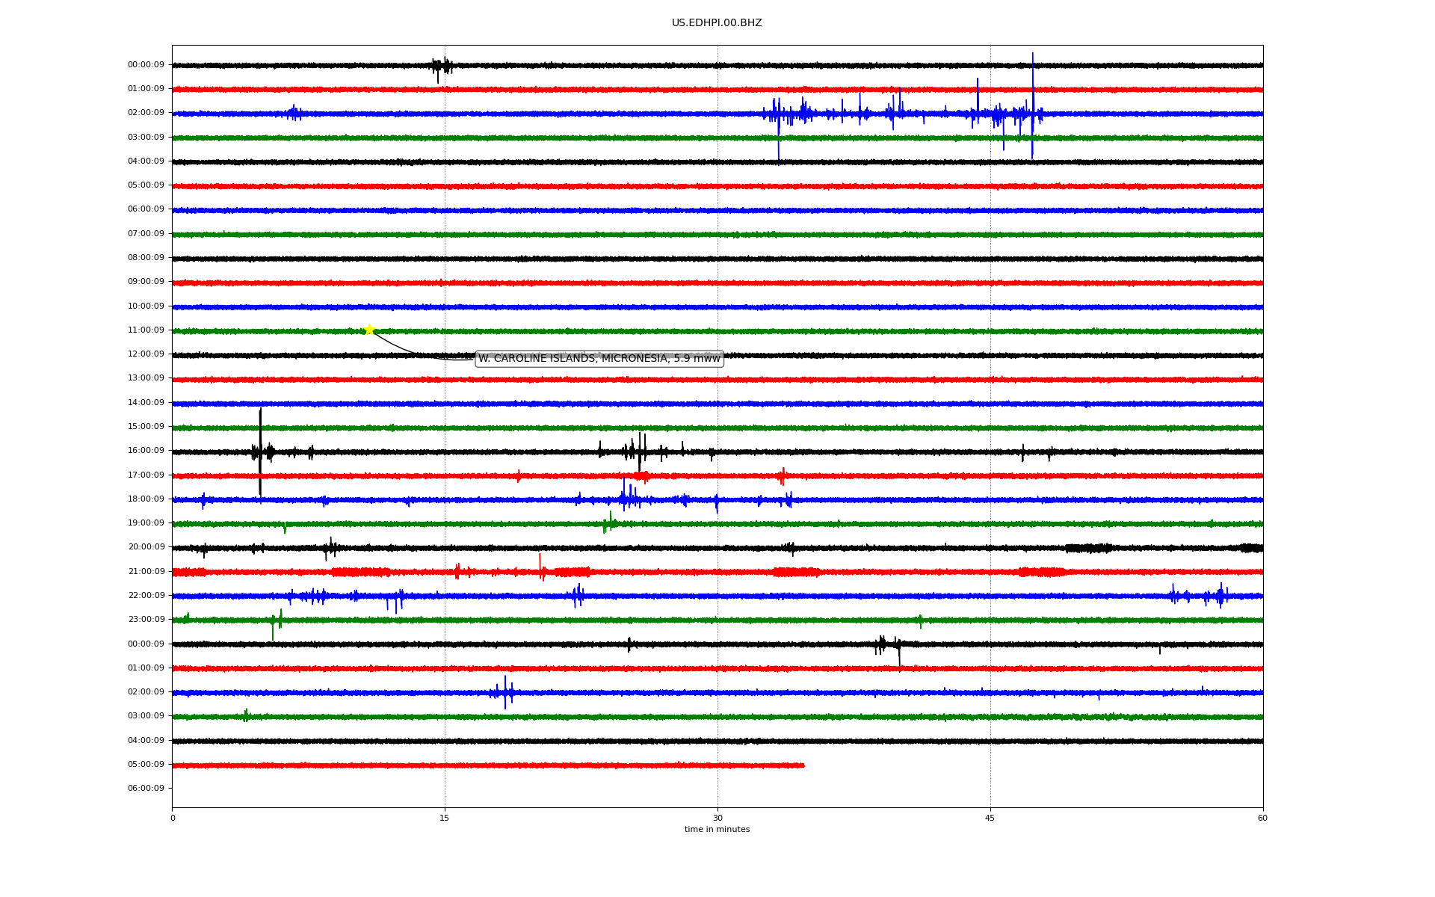Click the yellow earthquake star marker
Image resolution: width=1435 pixels, height=897 pixels.
369,330
